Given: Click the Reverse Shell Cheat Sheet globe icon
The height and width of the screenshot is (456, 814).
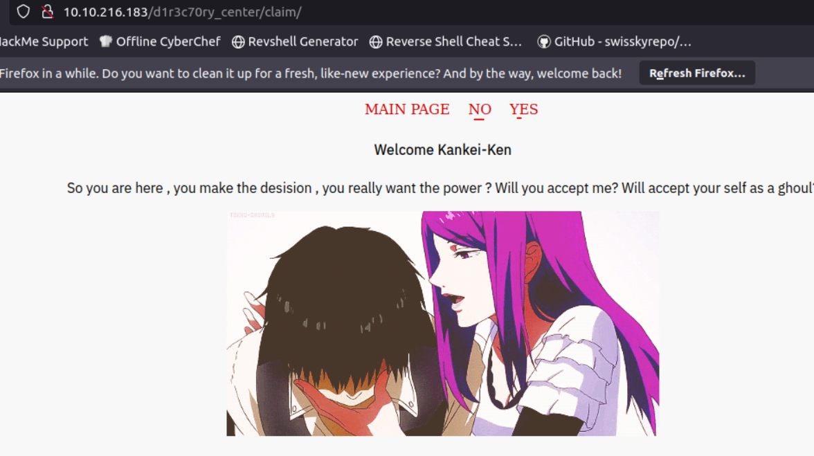Looking at the screenshot, I should pyautogui.click(x=376, y=42).
